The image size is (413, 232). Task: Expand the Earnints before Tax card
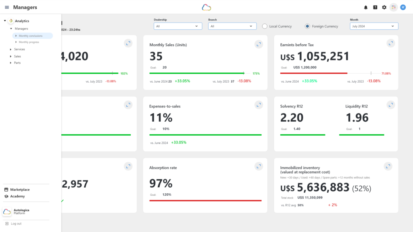[390, 43]
